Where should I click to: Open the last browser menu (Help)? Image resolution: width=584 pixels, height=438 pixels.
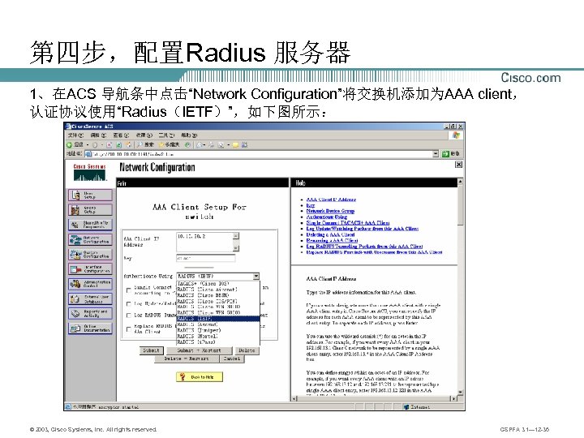point(189,135)
